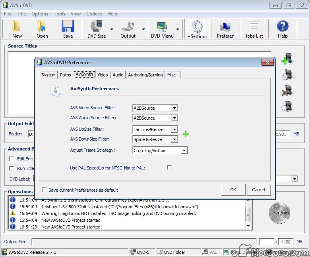Confirm preferences with OK button
This screenshot has height=257, width=310.
pos(233,190)
